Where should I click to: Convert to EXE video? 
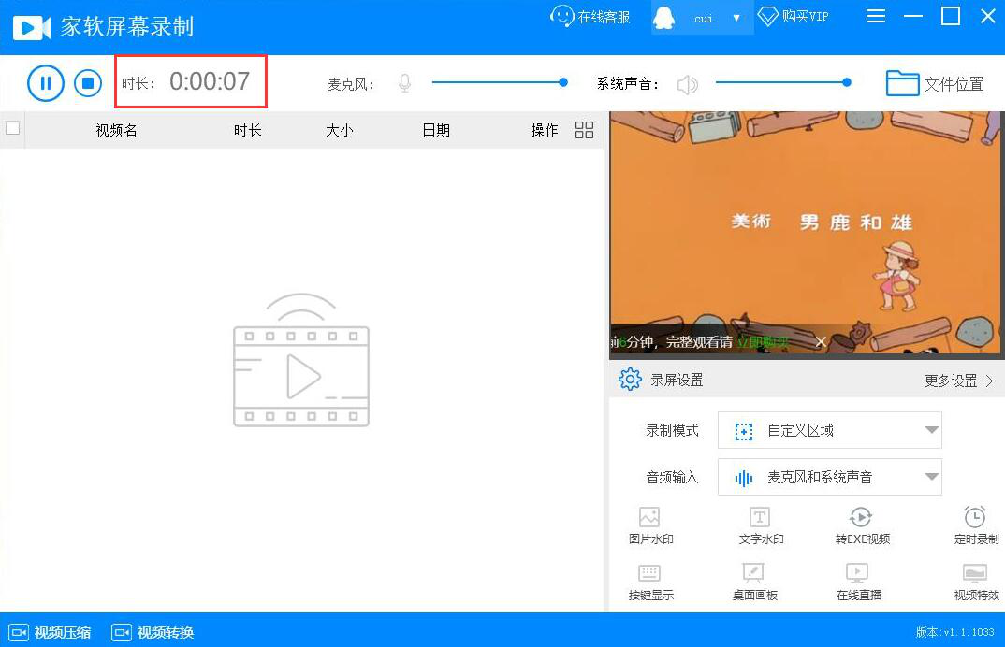coord(862,526)
